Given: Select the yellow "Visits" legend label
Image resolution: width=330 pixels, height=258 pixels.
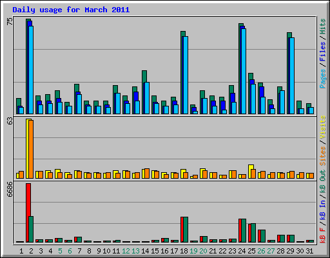Looking at the screenshot, I should tap(323, 127).
